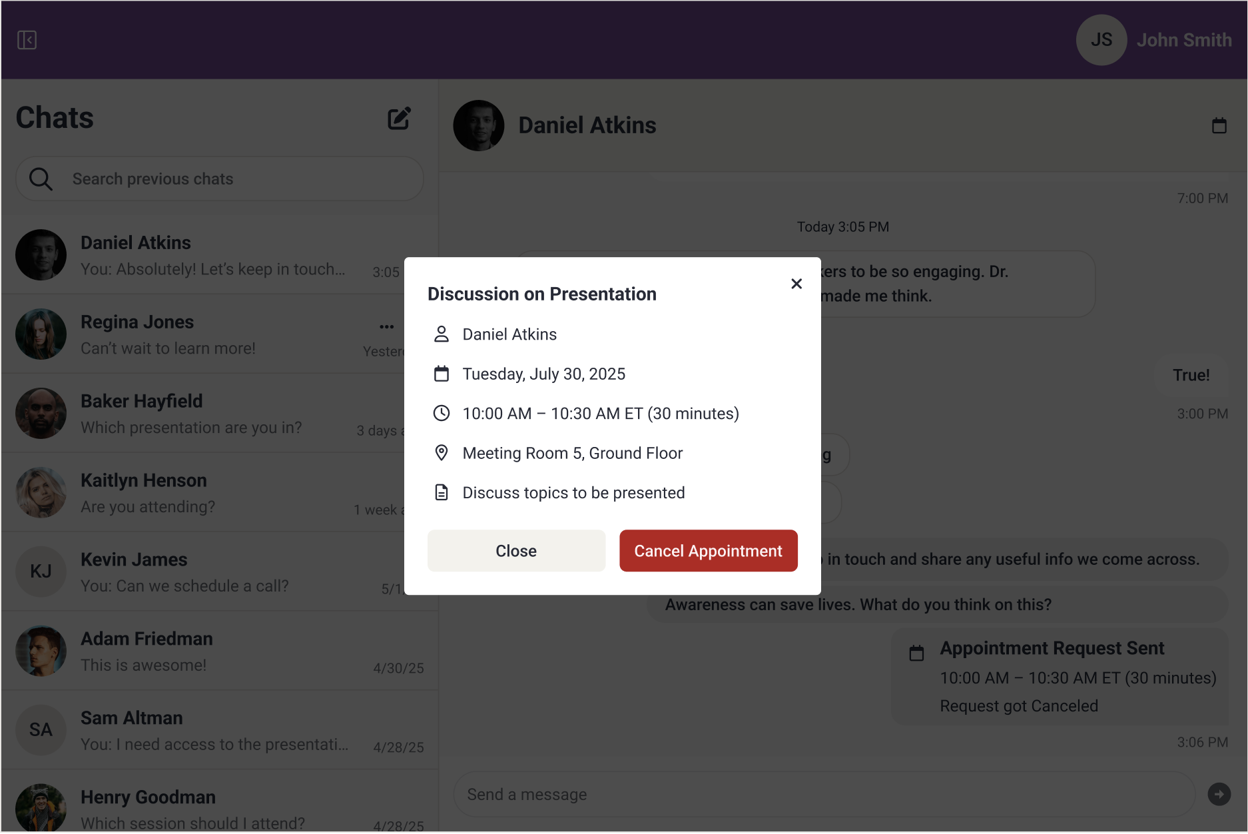Compose a new chat
The image size is (1248, 834).
[398, 118]
